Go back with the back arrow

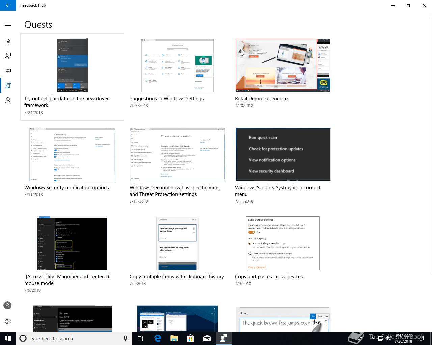[8, 5]
